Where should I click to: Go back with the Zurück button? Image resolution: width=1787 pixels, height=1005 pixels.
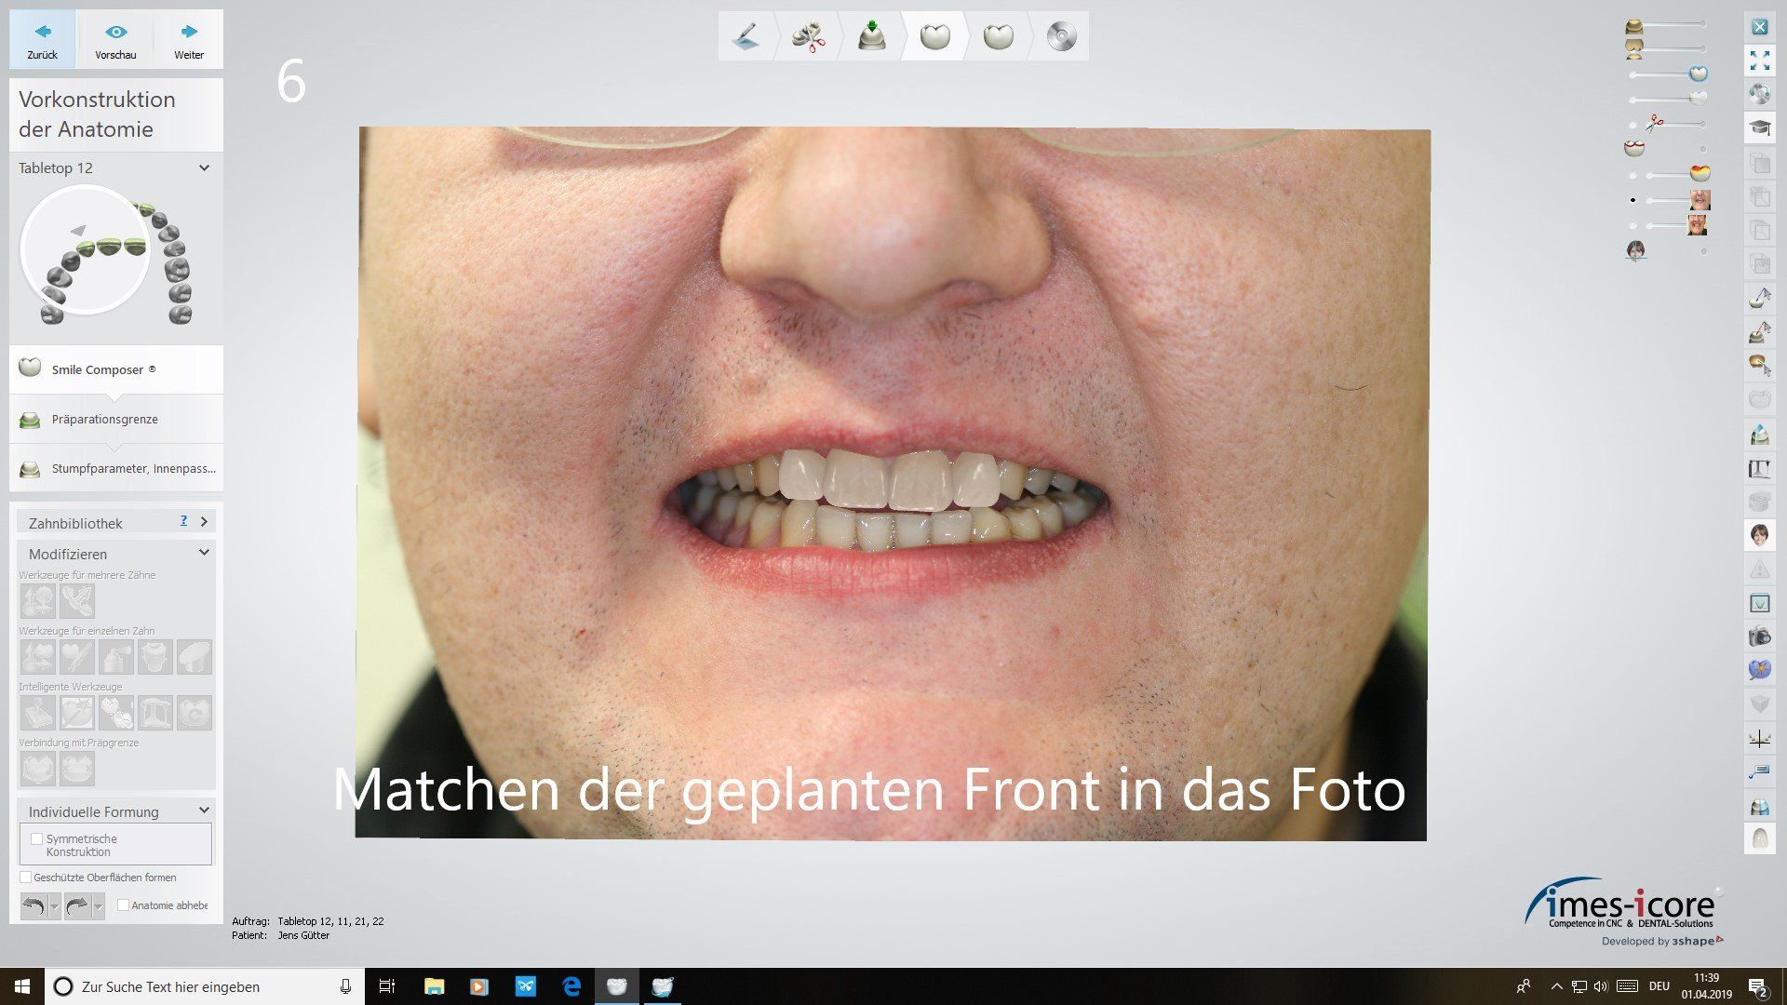pyautogui.click(x=42, y=40)
